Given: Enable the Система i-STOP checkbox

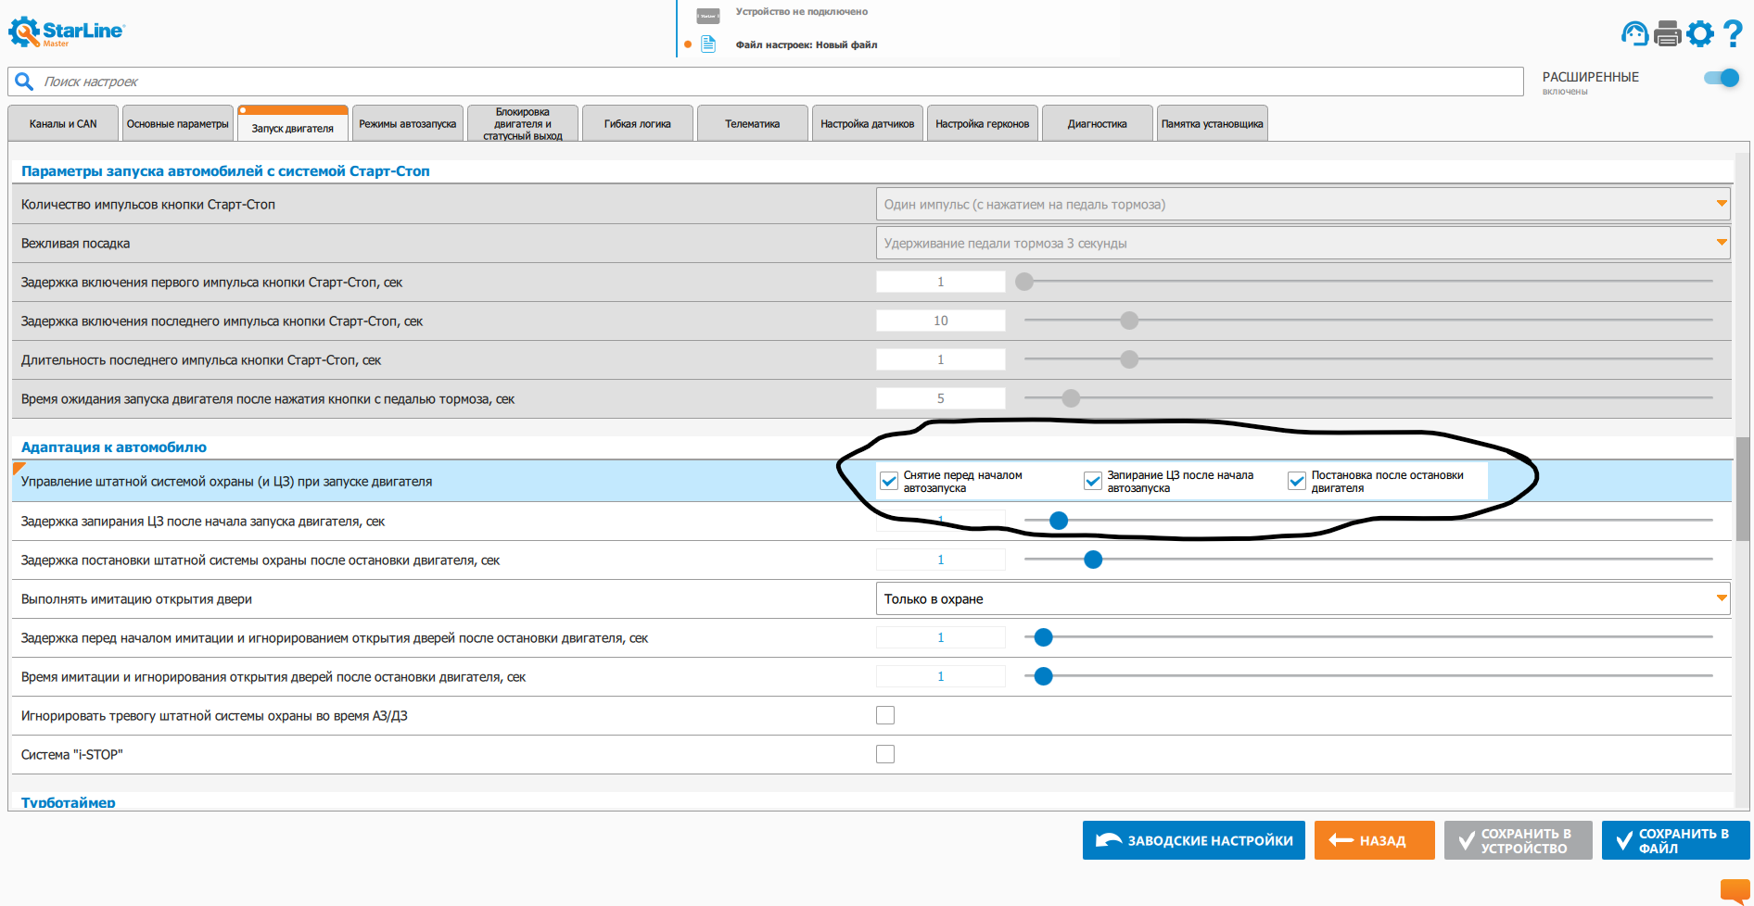Looking at the screenshot, I should 885,754.
